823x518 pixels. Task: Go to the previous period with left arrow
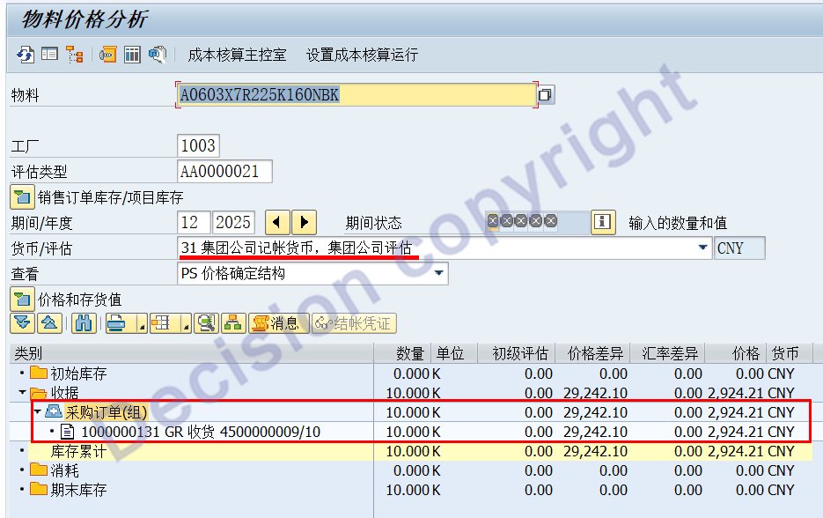(276, 222)
